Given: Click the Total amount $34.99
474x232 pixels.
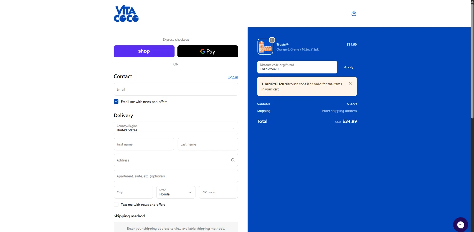Looking at the screenshot, I should tap(349, 121).
